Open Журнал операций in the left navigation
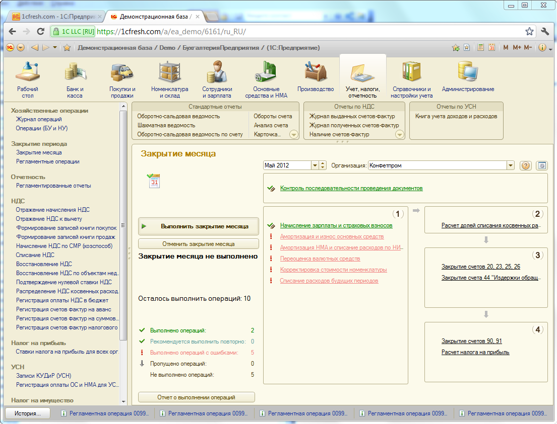Viewport: 557px width, 424px height. click(x=39, y=119)
